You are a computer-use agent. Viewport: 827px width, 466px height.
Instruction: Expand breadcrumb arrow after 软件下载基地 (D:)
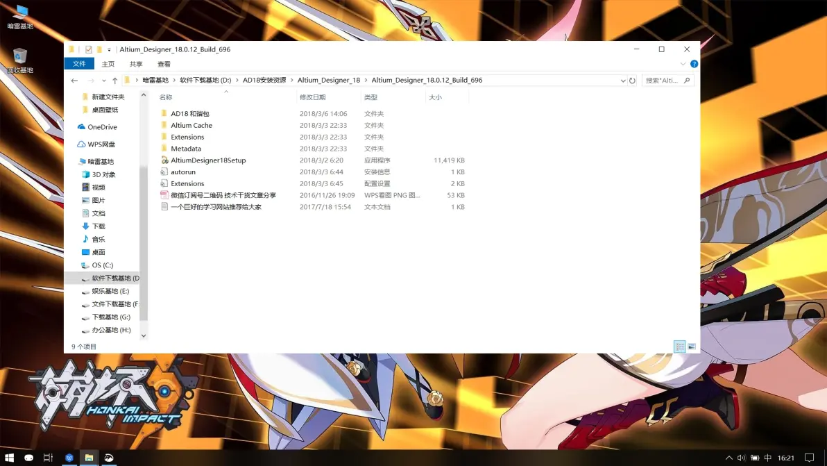[x=237, y=81]
